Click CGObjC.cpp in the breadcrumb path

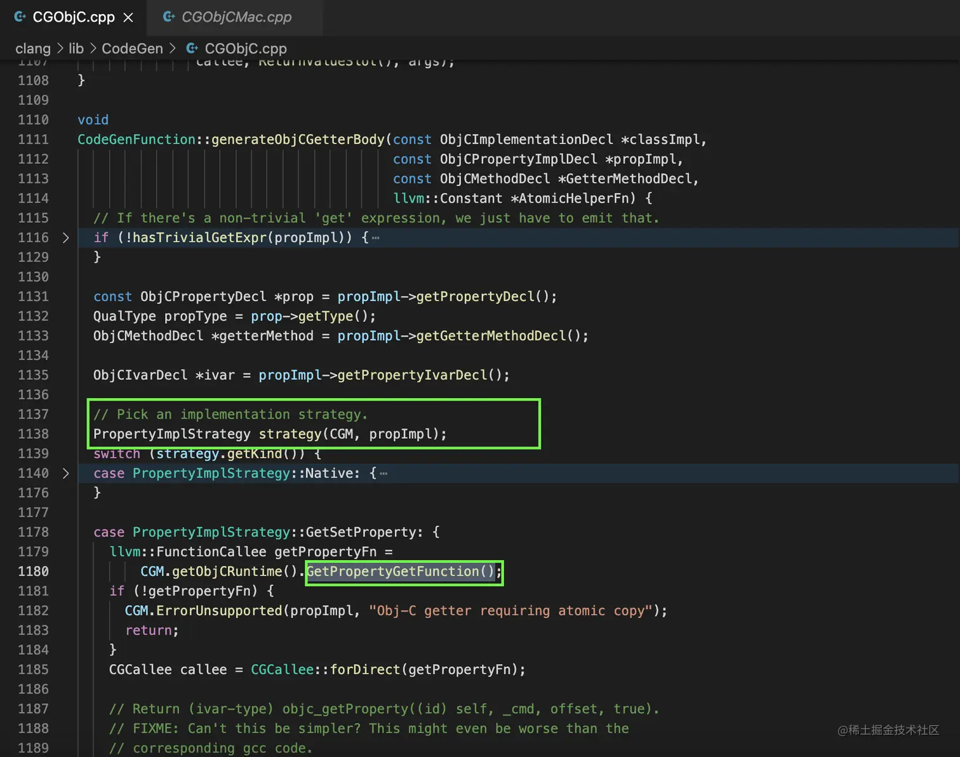click(246, 48)
